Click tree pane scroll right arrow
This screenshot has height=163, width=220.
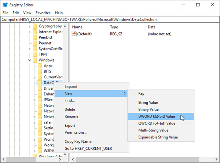pos(60,159)
